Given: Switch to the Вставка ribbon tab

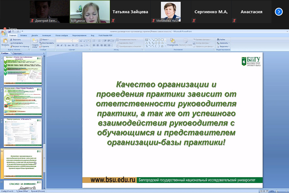Looking at the screenshot, I should pos(24,35).
